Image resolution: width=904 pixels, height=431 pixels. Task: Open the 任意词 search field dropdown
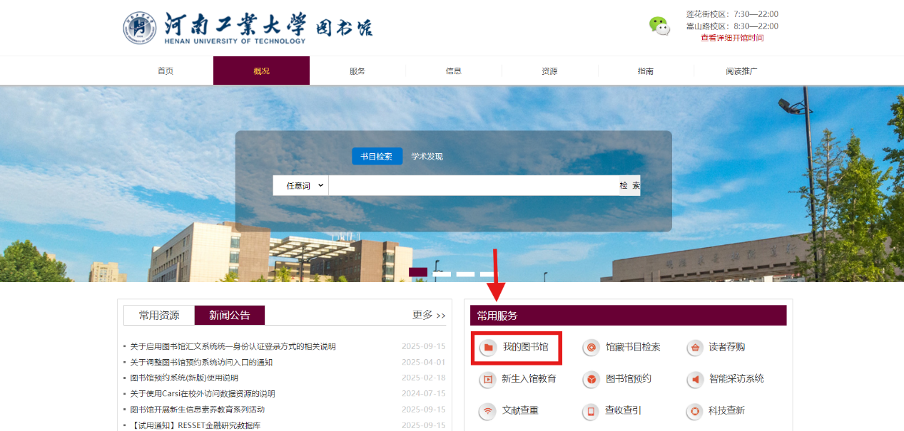pos(300,185)
